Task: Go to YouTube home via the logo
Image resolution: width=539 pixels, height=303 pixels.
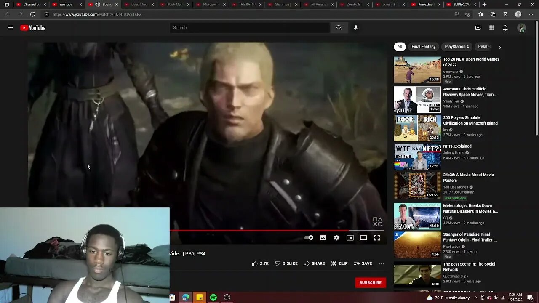Action: tap(33, 28)
